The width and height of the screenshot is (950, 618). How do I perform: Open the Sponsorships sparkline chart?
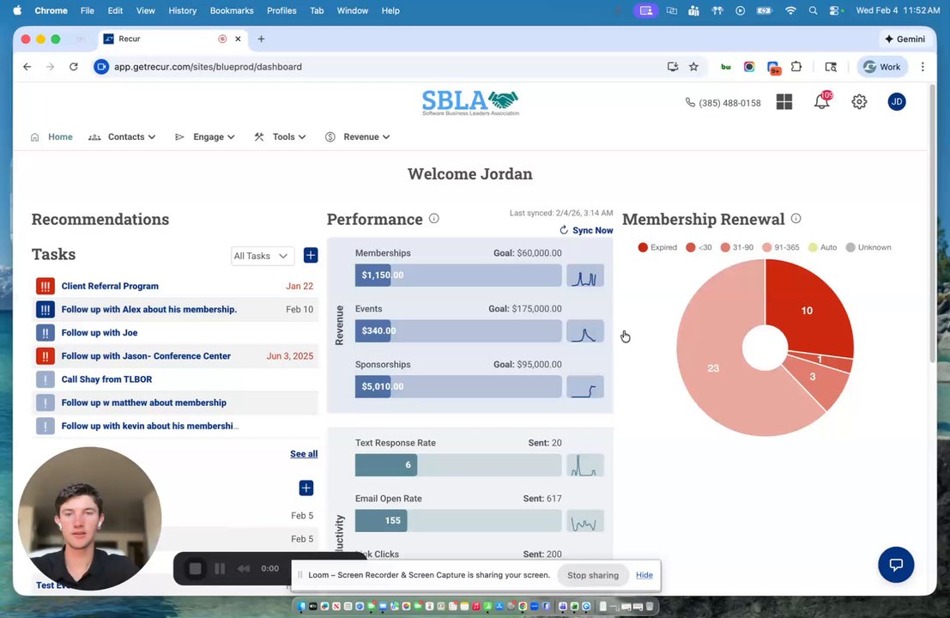[x=584, y=387]
